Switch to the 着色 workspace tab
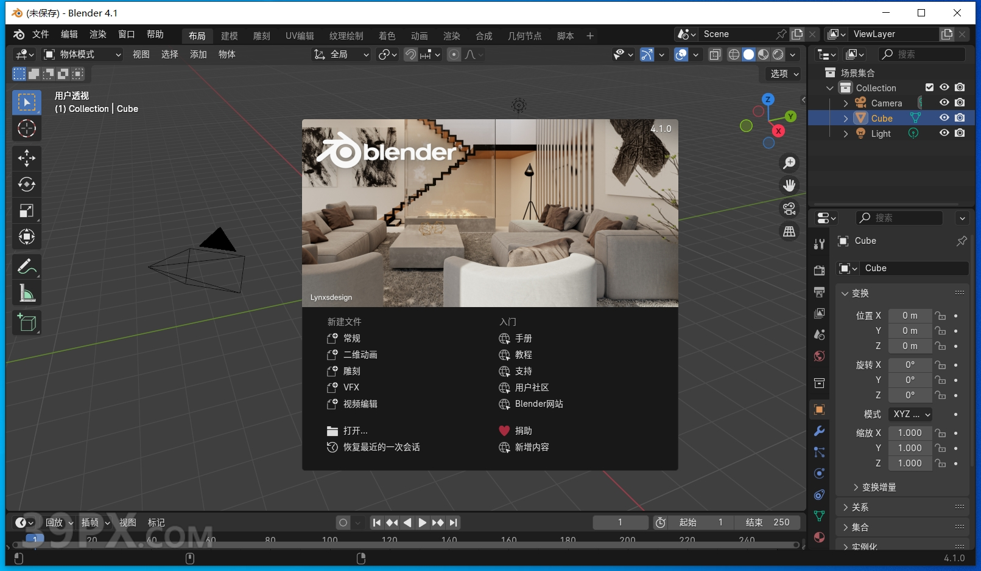The width and height of the screenshot is (981, 571). point(387,35)
